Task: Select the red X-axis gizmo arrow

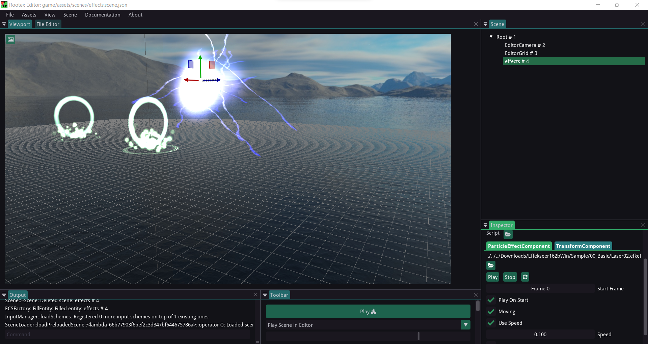Action: (191, 80)
